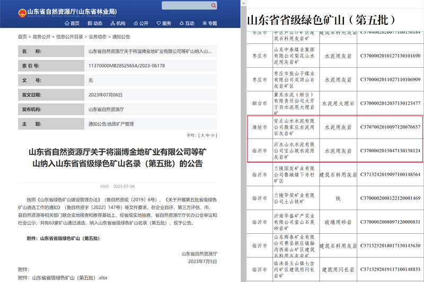Screen dimensions: 424x282
Task: Go to 首页 in the breadcrumb
Action: click(x=22, y=37)
